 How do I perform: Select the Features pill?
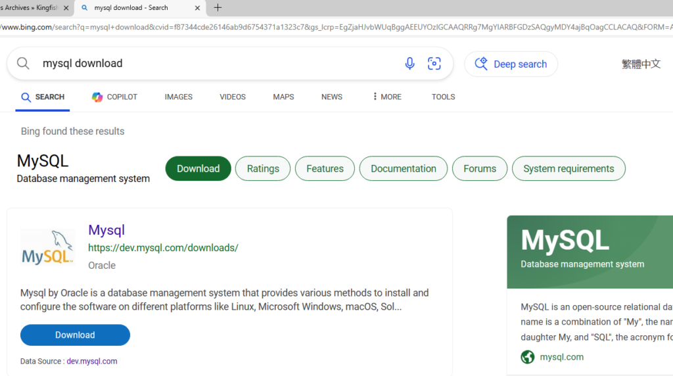point(325,168)
